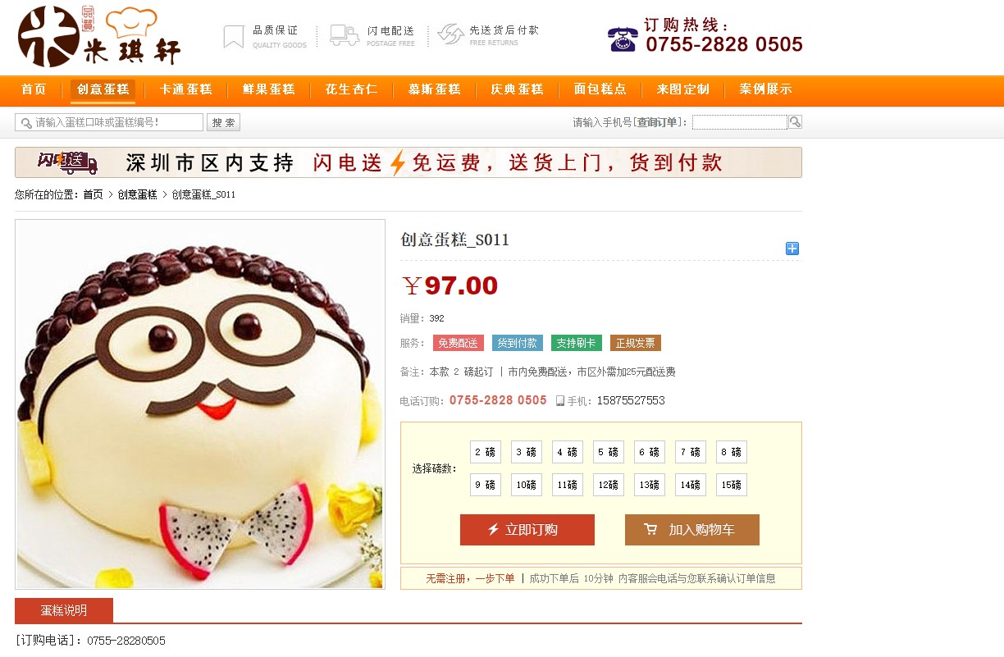Open the 创意蛋糕 breadcrumb link
Screen dimensions: 1004x657
point(137,194)
